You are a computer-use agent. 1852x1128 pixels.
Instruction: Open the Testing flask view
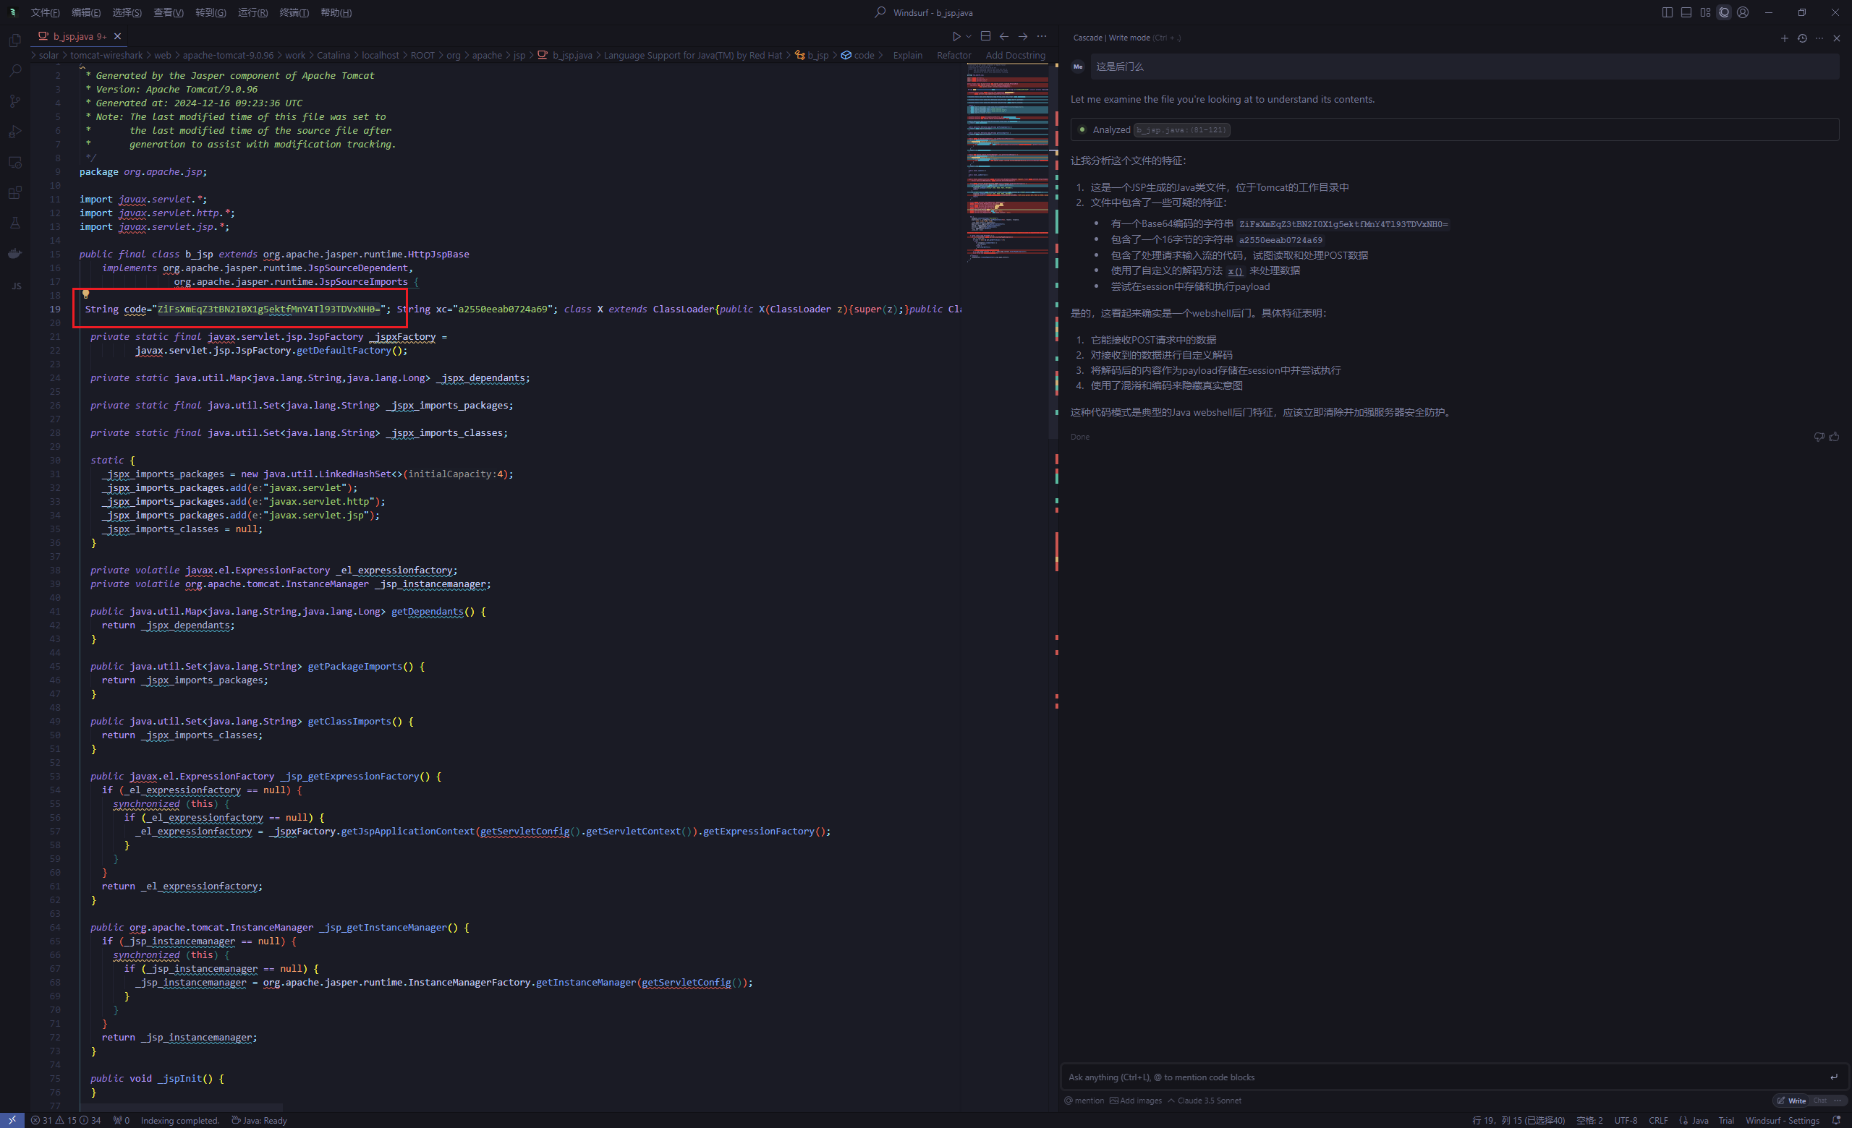(x=15, y=223)
